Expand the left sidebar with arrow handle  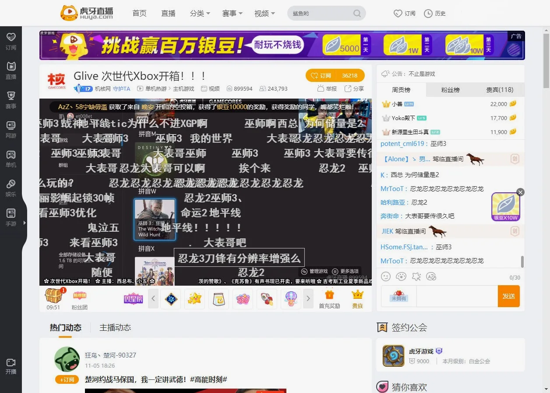click(x=25, y=223)
